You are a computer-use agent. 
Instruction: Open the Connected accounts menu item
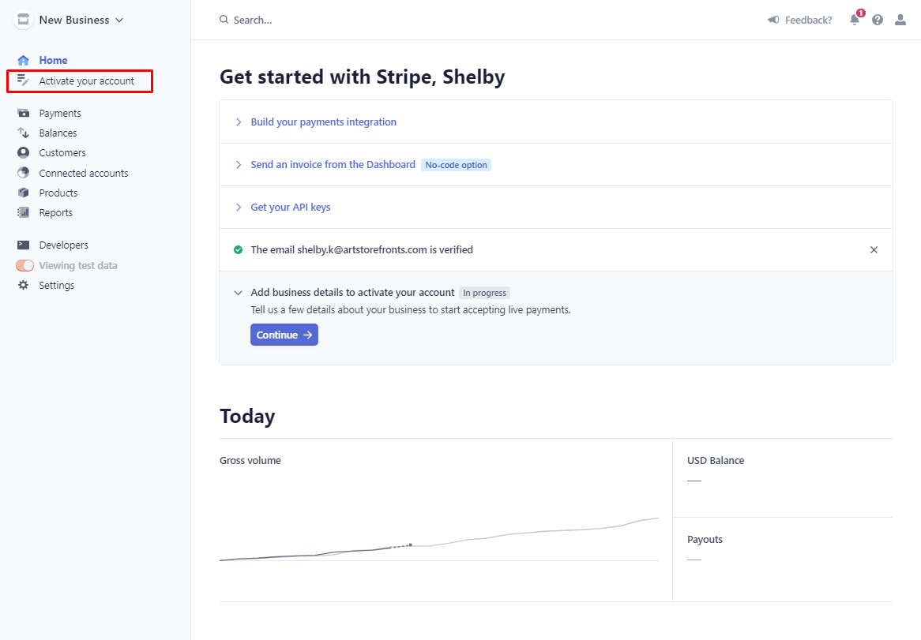click(x=84, y=173)
